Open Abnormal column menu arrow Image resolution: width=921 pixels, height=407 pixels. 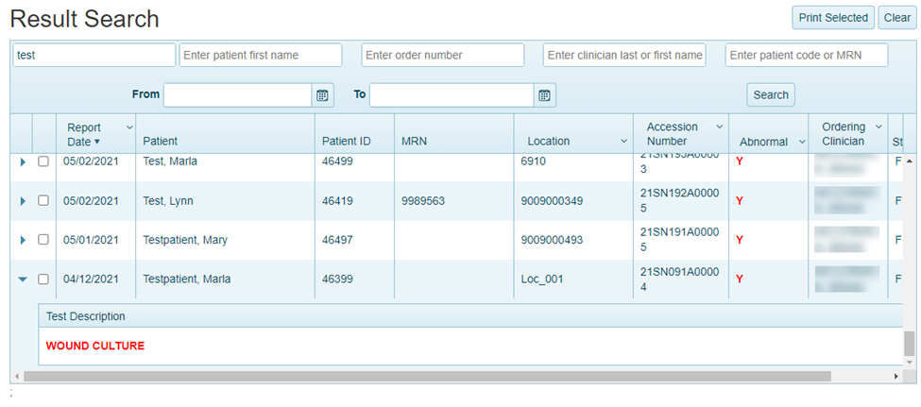click(802, 142)
